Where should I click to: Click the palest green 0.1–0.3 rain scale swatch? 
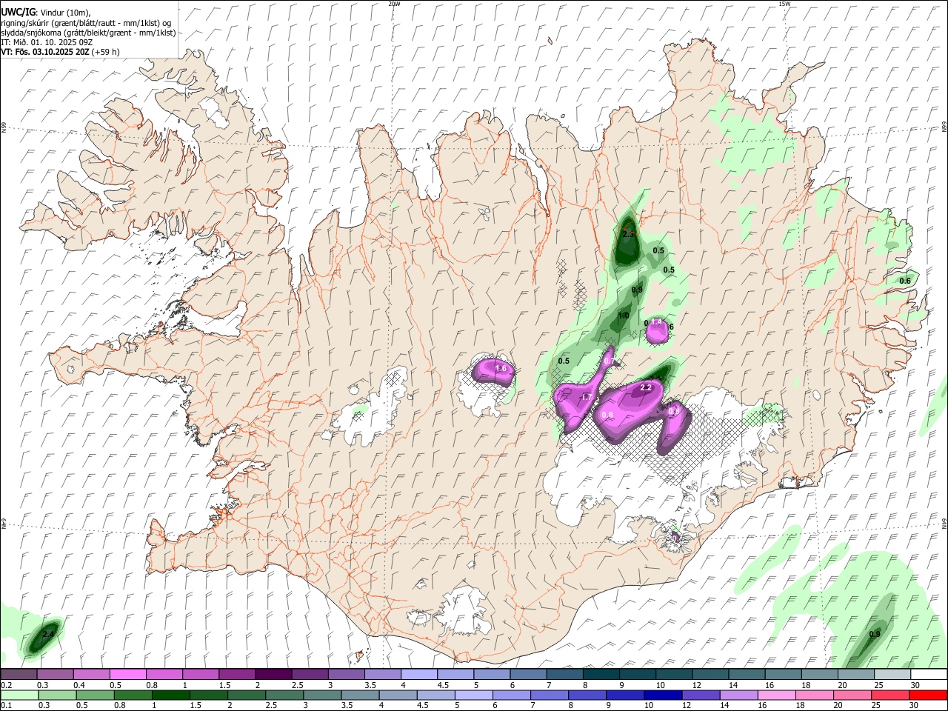point(20,695)
